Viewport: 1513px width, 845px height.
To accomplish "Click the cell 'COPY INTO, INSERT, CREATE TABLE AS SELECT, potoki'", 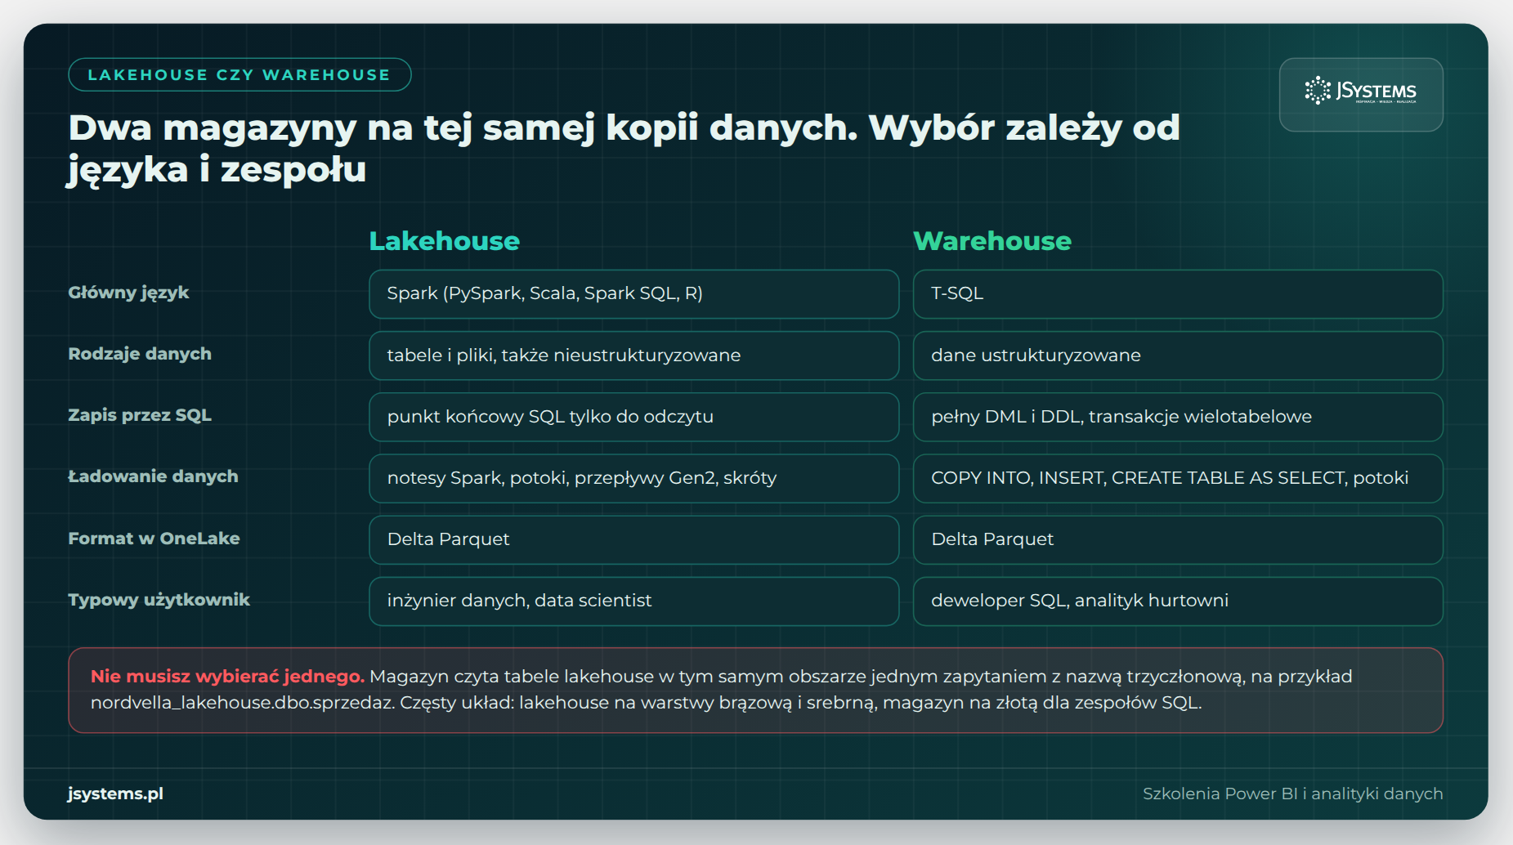I will [x=1178, y=478].
